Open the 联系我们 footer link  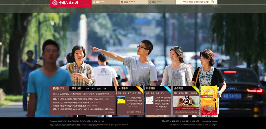(175, 121)
